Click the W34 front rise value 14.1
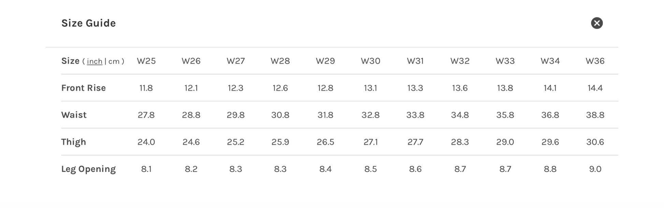This screenshot has width=664, height=212. coord(550,88)
